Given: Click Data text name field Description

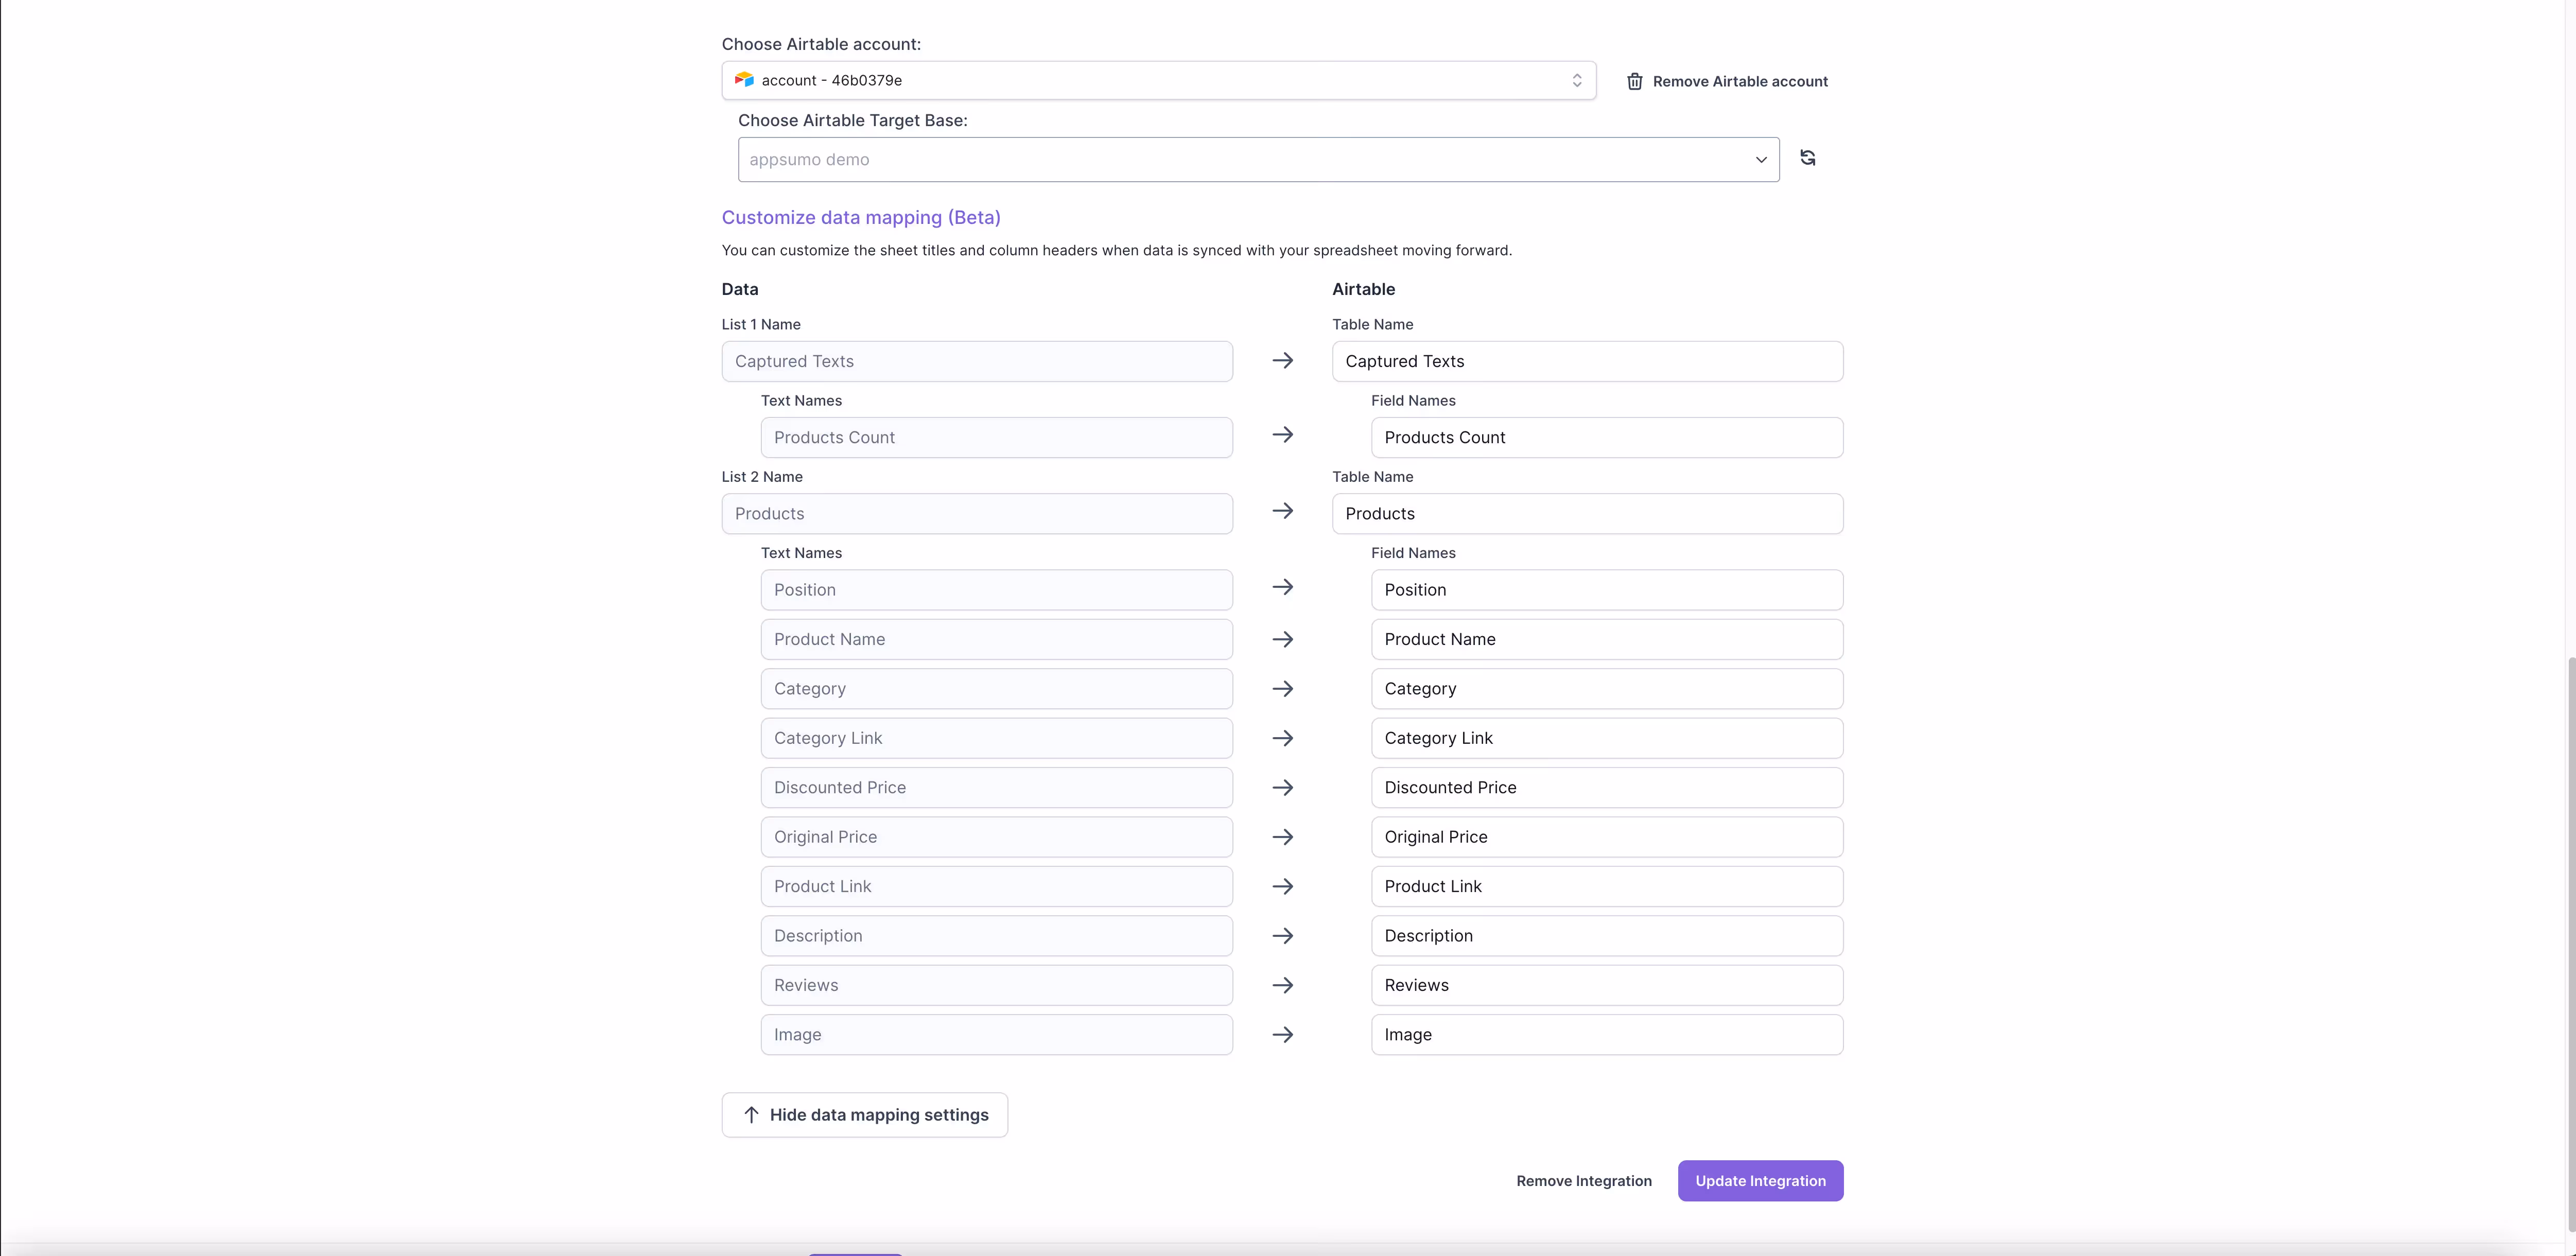Looking at the screenshot, I should tap(996, 936).
